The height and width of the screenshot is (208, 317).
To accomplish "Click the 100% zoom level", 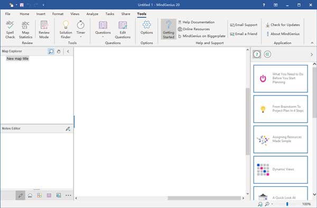I will coord(306,204).
